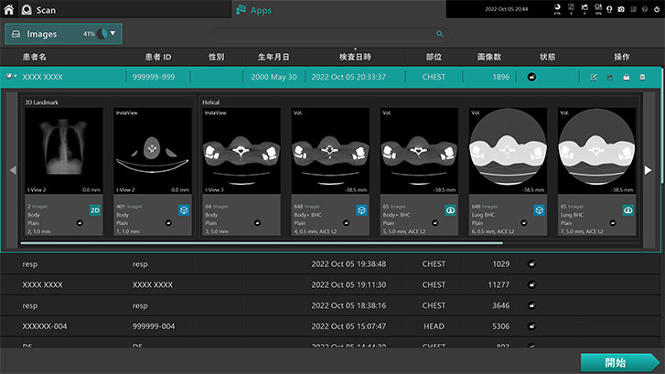Click the lock icon in the selected row's actions
Image resolution: width=665 pixels, height=374 pixels.
click(625, 78)
